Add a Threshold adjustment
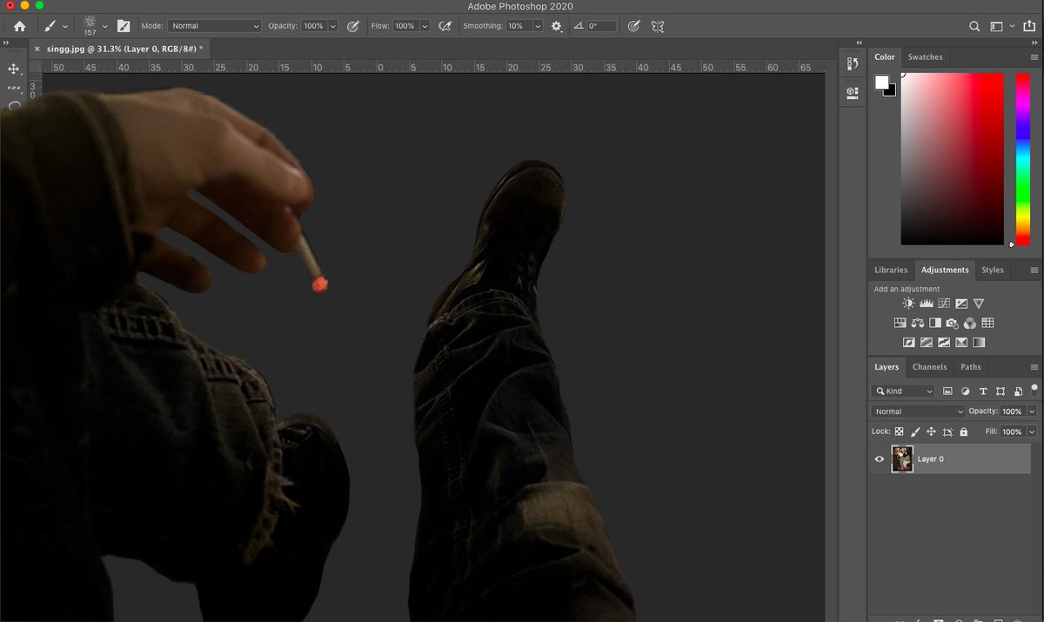The height and width of the screenshot is (622, 1044). 943,343
